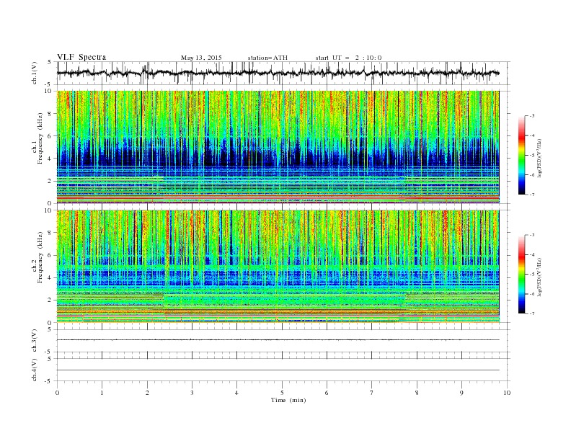
Task: Click the time axis tick label "1"
Action: (x=102, y=393)
